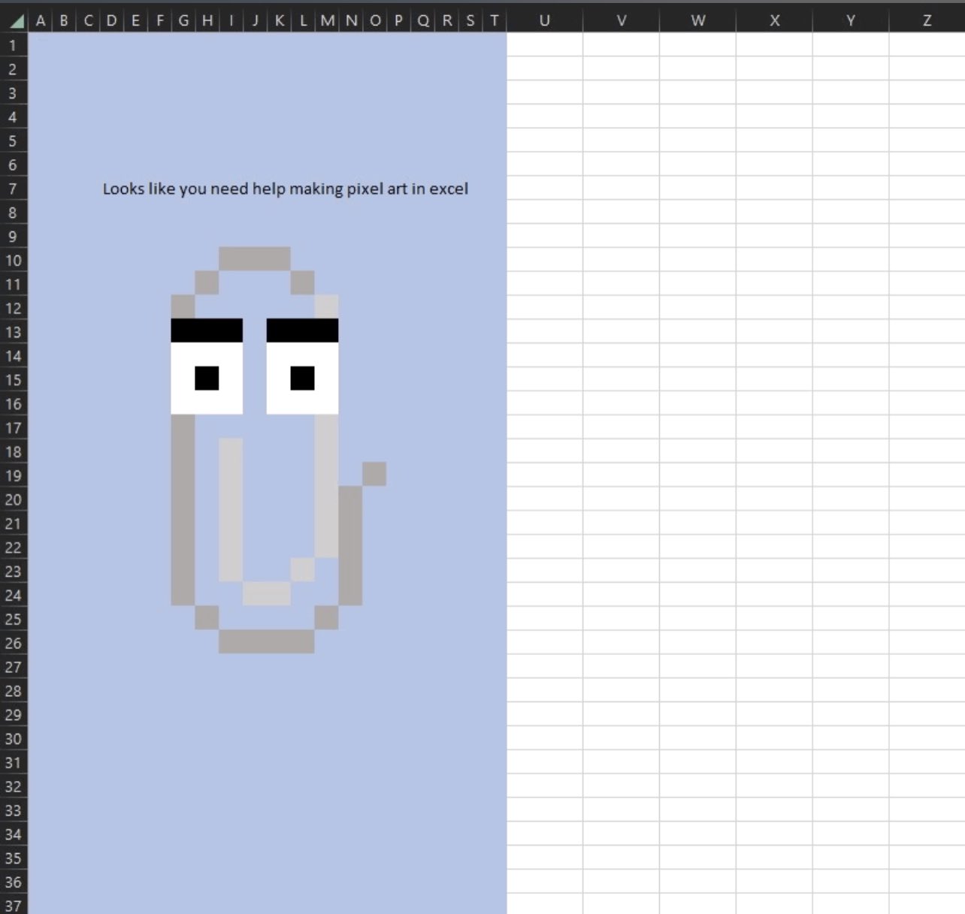Select column W header

pyautogui.click(x=698, y=20)
